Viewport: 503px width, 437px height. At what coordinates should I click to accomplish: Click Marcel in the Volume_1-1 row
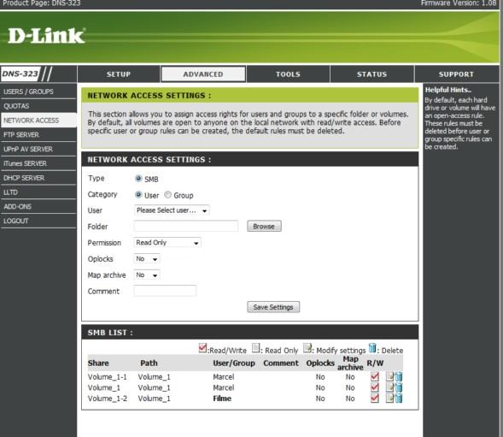coord(224,376)
